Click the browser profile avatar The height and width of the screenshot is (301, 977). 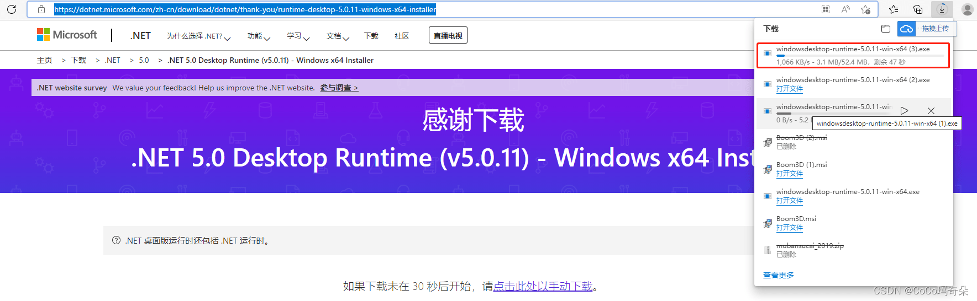pyautogui.click(x=967, y=9)
